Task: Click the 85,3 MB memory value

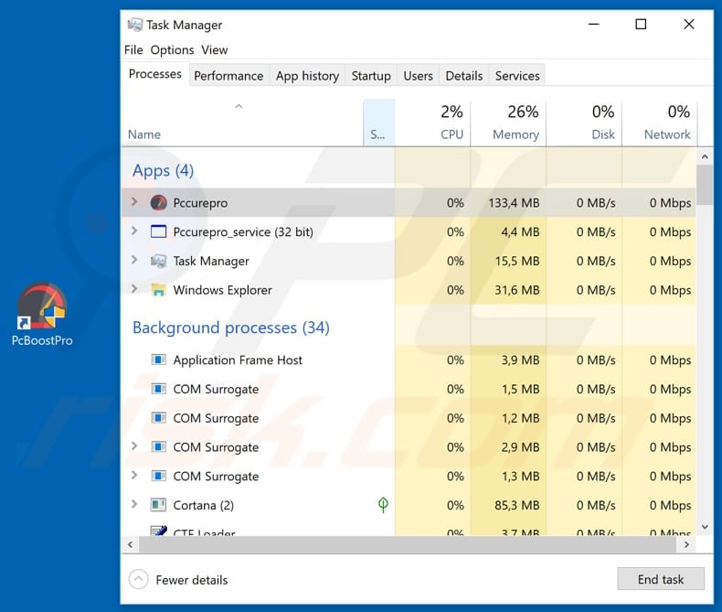Action: point(516,506)
